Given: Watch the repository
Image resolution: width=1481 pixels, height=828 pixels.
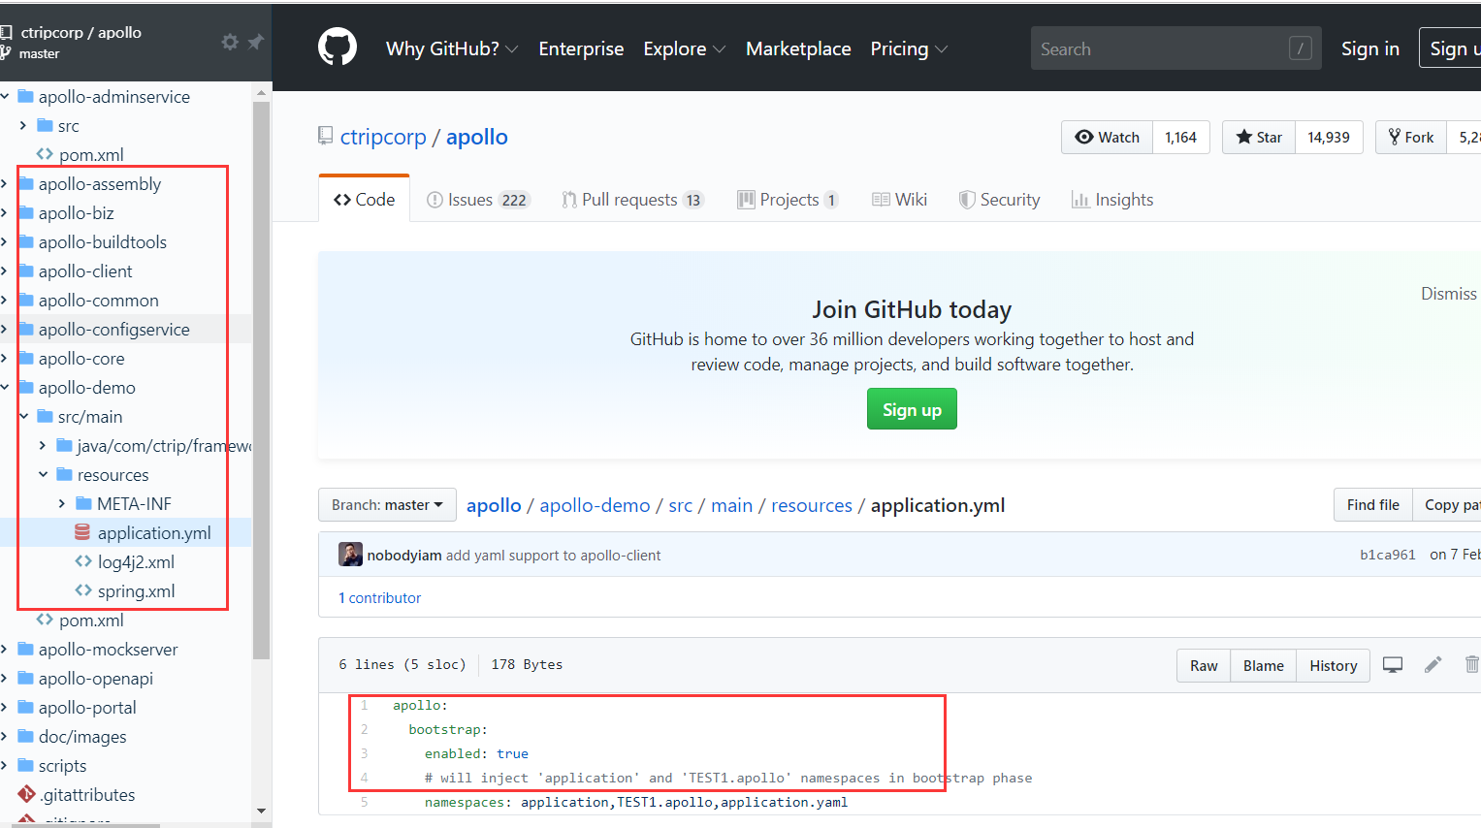Looking at the screenshot, I should 1107,138.
